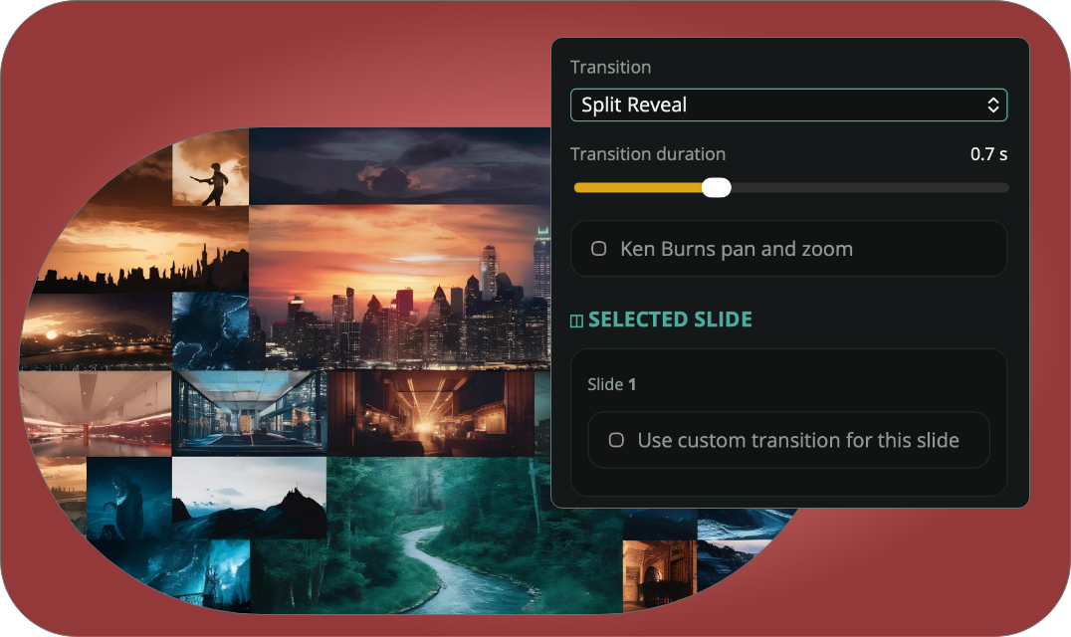Image resolution: width=1071 pixels, height=637 pixels.
Task: Select the city skyline sunset image
Action: pyautogui.click(x=399, y=287)
